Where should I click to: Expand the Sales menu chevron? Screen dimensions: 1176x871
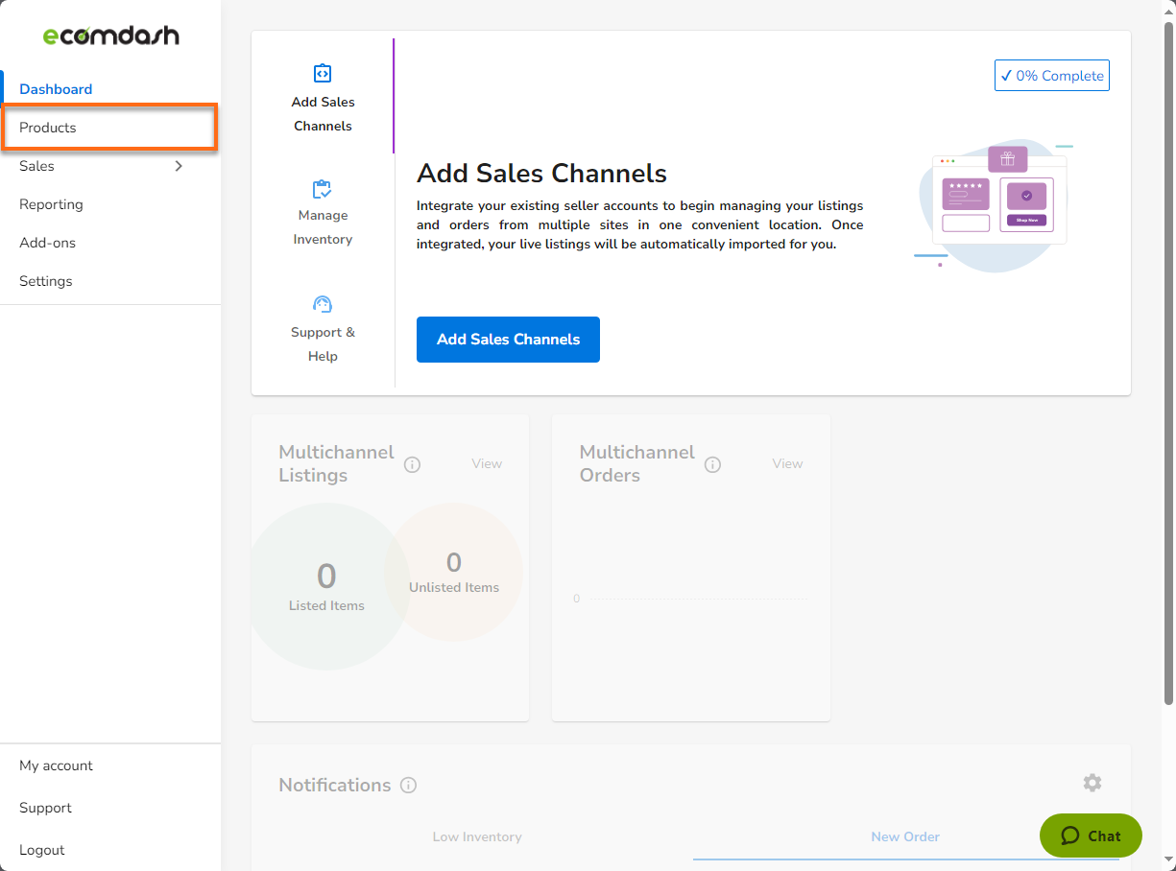178,166
